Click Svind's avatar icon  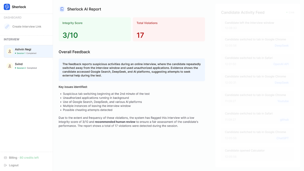coord(9,66)
